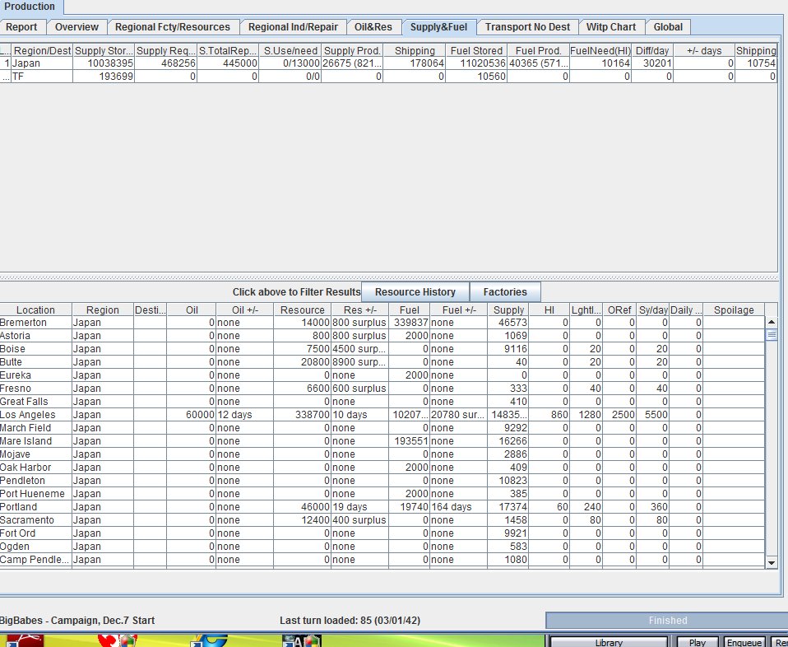Open Resource History
This screenshot has width=788, height=647.
coord(415,291)
